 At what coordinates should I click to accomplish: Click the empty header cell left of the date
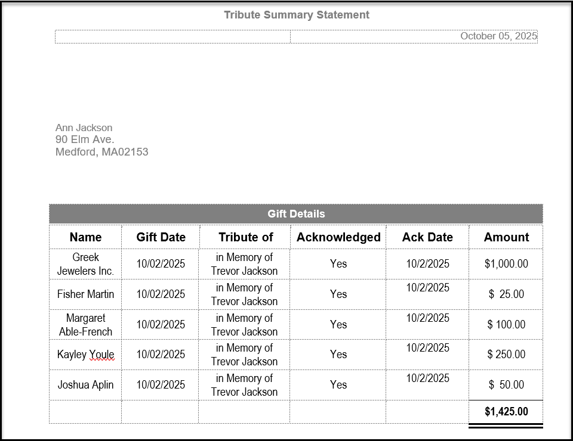[172, 36]
